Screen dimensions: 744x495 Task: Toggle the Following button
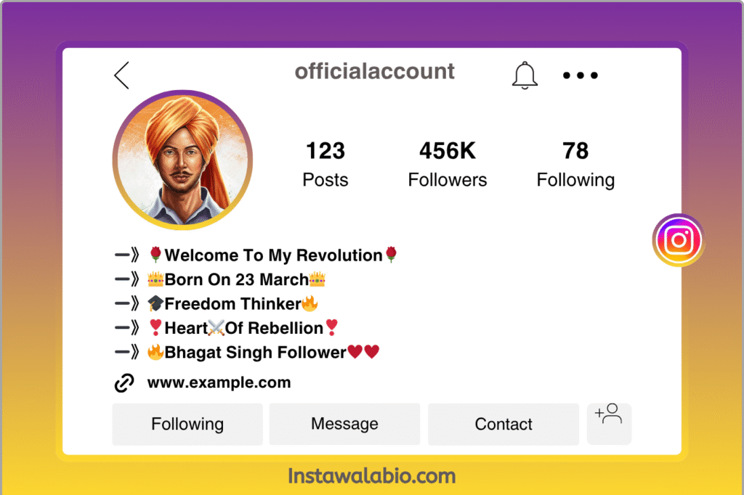(x=187, y=424)
